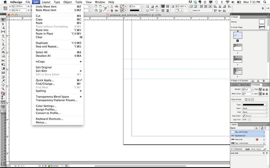270x168 pixels.
Task: Select the Line tool
Action: click(3, 40)
